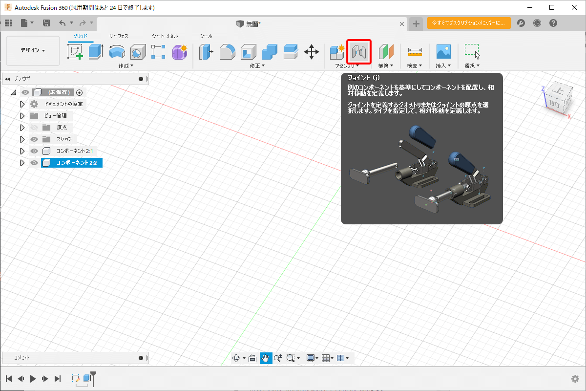Switch to the シート メタル tab
586x391 pixels.
[x=165, y=36]
